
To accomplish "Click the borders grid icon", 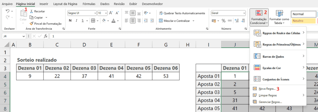I will [93, 21].
